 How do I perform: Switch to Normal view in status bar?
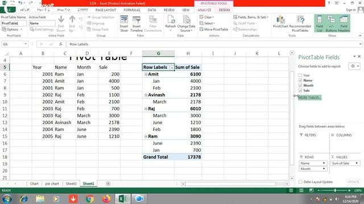point(291,190)
